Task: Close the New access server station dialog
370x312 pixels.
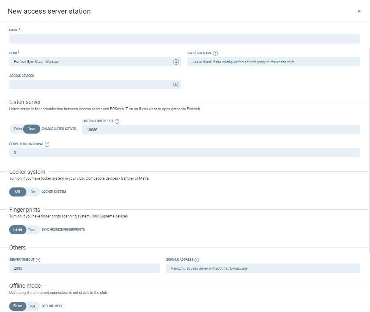Action: [x=359, y=12]
